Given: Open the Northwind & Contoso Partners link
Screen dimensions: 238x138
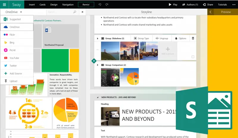Looking at the screenshot, I should point(48,20).
